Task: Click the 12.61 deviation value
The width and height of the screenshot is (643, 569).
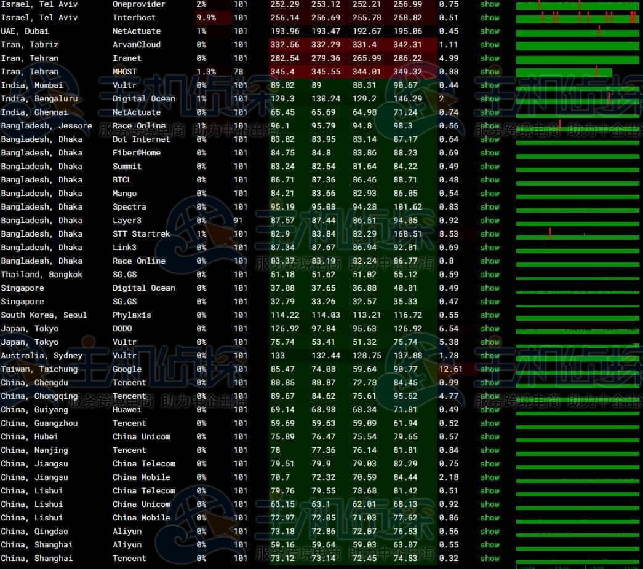Action: [450, 369]
